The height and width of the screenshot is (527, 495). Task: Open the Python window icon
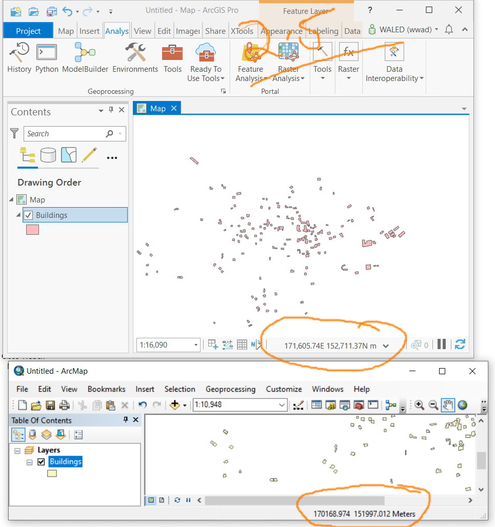[47, 57]
